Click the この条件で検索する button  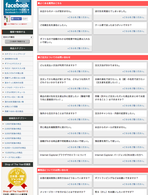point(17,41)
